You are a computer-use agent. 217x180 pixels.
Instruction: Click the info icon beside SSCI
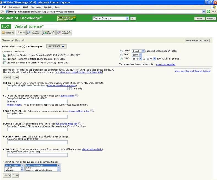tap(9, 59)
